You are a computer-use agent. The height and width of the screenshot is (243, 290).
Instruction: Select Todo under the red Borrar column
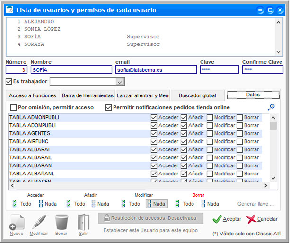[185, 204]
